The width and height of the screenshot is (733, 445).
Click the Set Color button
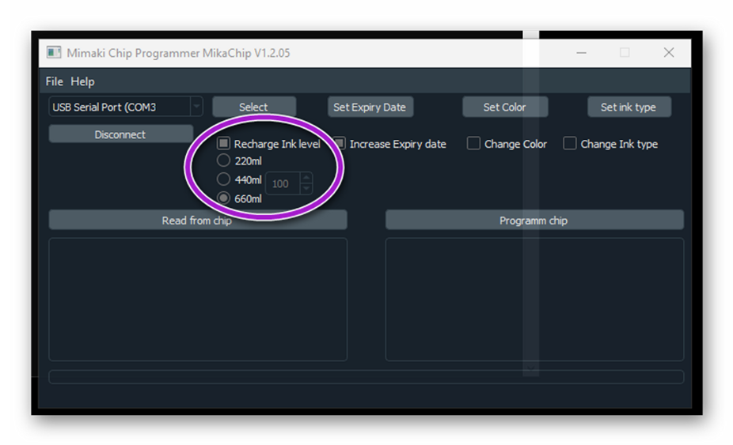[505, 107]
